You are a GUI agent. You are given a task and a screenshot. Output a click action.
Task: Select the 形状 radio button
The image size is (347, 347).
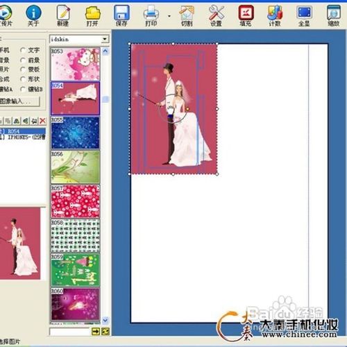pos(23,79)
